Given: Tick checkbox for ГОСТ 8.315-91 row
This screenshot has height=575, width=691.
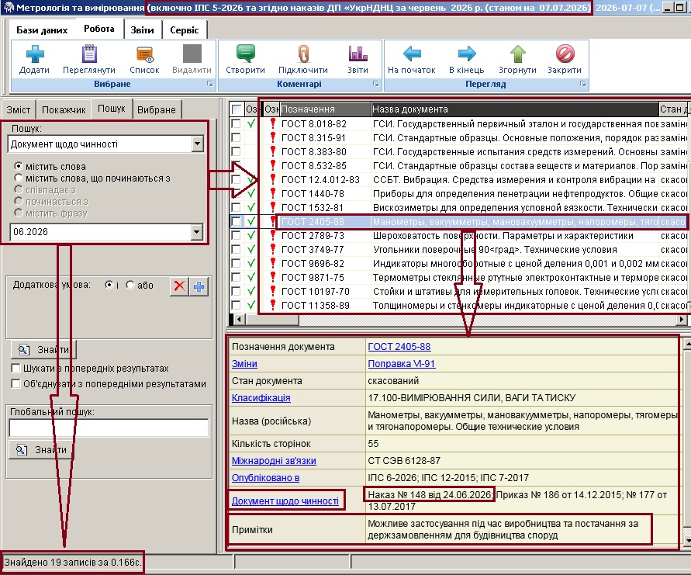Looking at the screenshot, I should pyautogui.click(x=237, y=137).
